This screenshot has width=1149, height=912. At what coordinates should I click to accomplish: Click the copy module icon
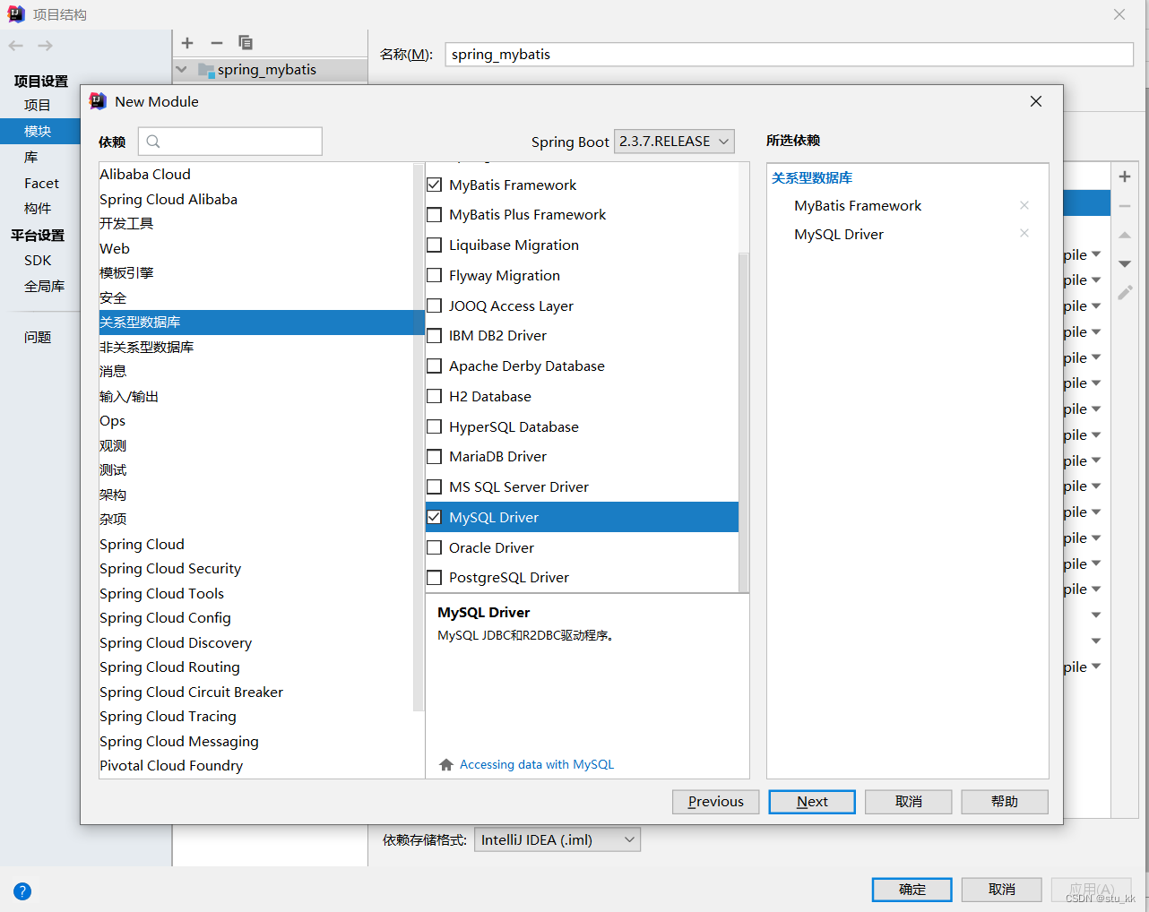click(246, 43)
